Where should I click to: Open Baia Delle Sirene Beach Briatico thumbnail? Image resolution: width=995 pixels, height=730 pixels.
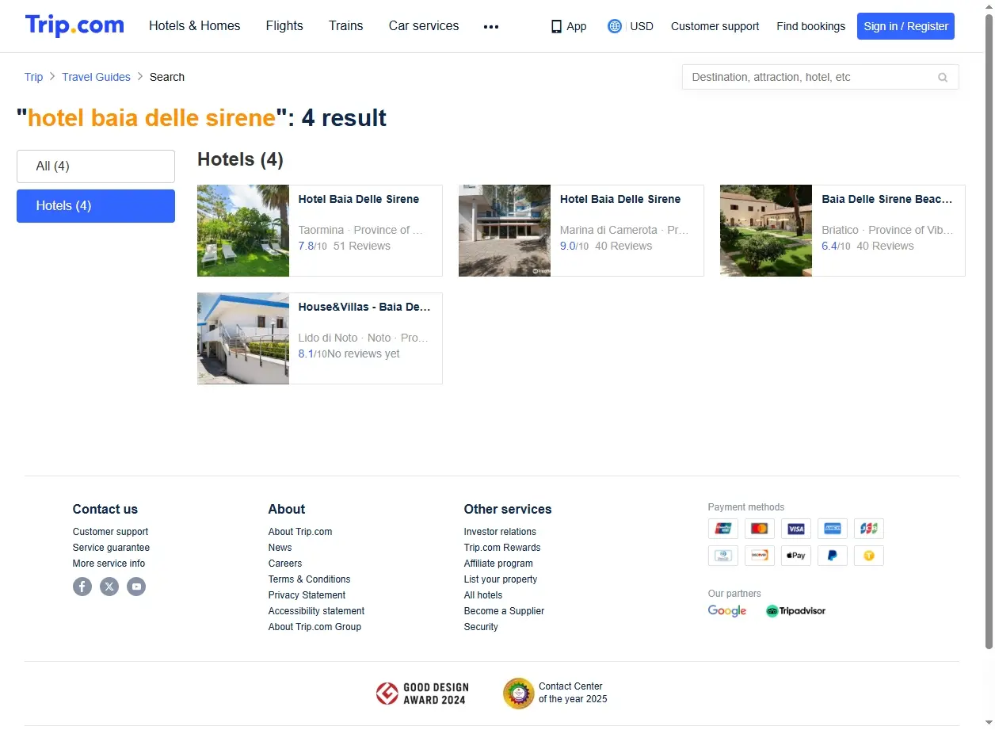tap(766, 231)
